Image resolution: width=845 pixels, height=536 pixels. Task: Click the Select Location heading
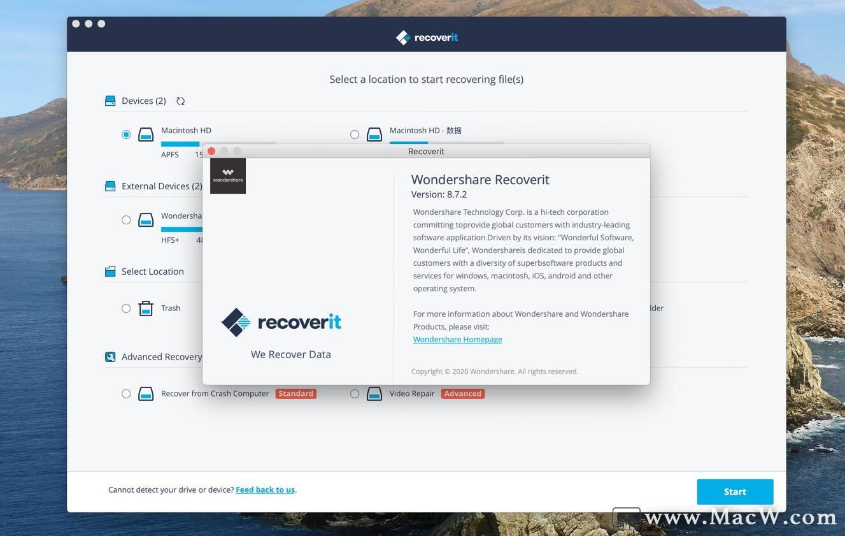pos(153,272)
